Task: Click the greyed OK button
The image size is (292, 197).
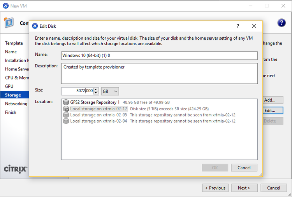Action: (x=215, y=167)
